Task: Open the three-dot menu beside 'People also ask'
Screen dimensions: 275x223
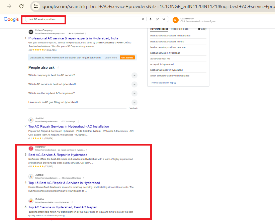Action: point(58,67)
